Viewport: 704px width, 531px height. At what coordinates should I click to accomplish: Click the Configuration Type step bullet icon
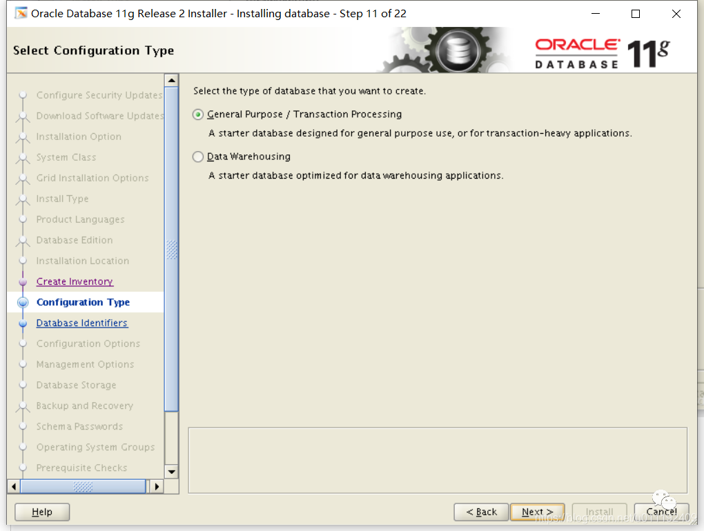[23, 302]
